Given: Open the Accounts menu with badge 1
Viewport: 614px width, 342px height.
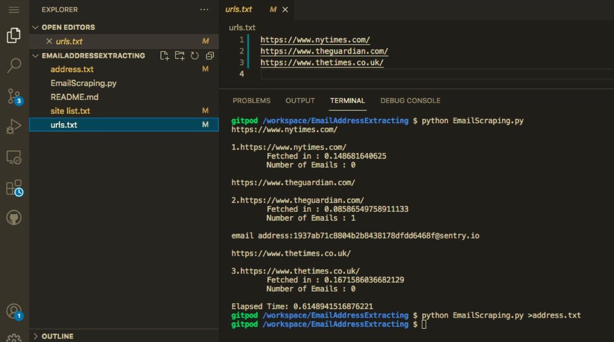Looking at the screenshot, I should pos(14,311).
